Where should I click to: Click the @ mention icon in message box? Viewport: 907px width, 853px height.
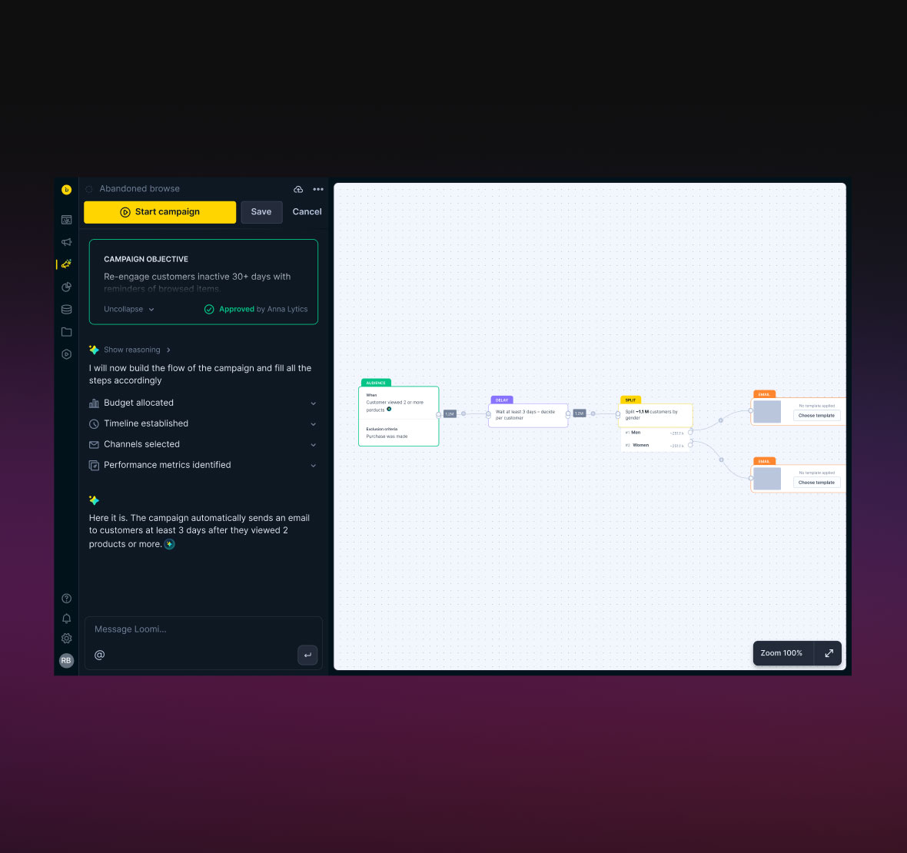99,655
